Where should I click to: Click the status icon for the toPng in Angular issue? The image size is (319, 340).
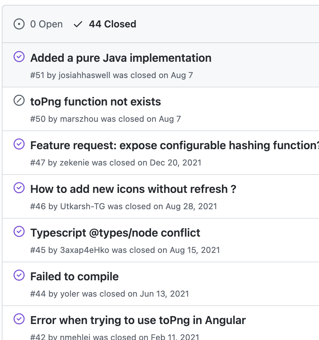point(19,319)
